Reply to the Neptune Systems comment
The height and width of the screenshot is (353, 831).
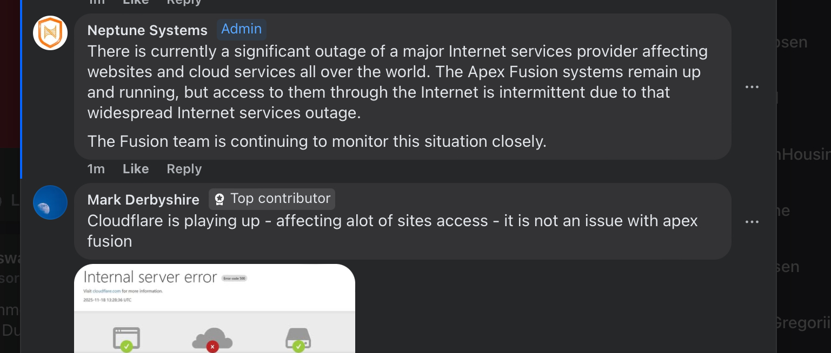[184, 169]
